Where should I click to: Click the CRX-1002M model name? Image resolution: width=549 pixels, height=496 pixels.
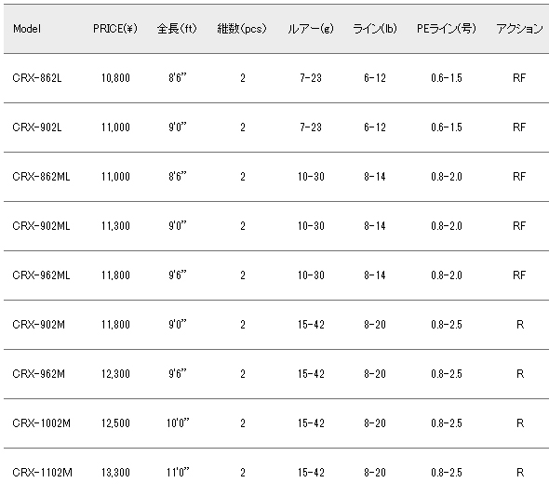41,423
